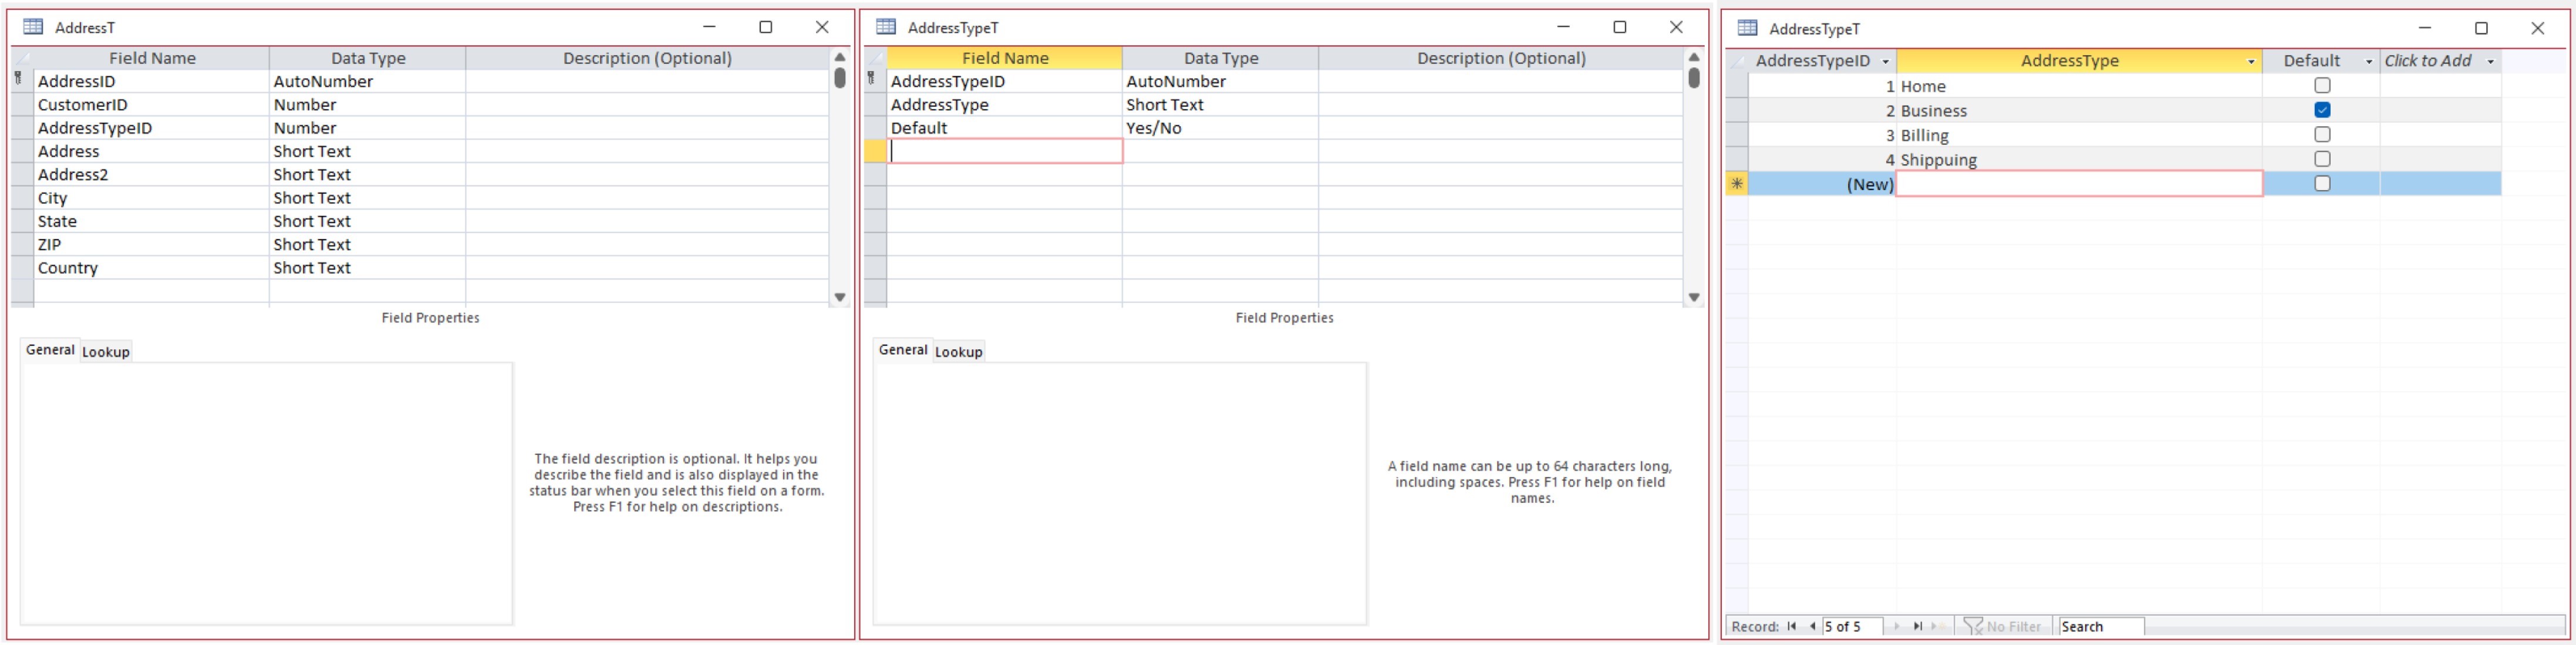Check the Default box for Shippuing
Image resolution: width=2576 pixels, height=645 pixels.
coord(2322,159)
